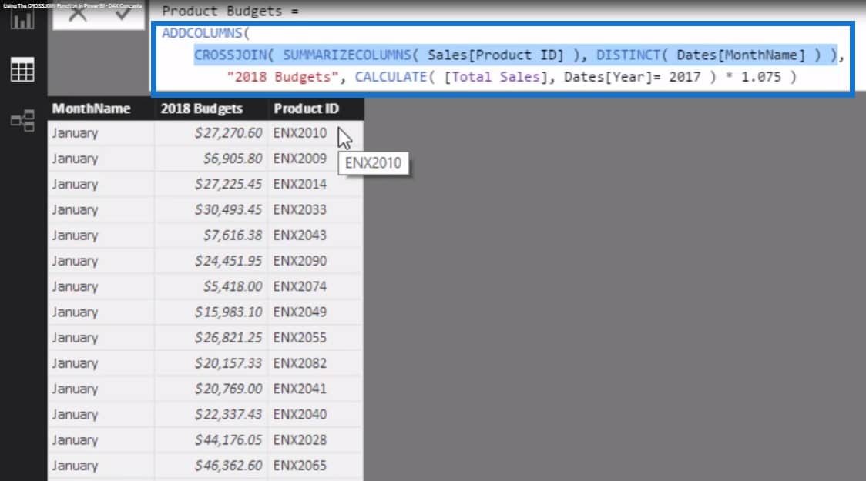Cancel the formula with the X icon
This screenshot has height=481, width=866.
pyautogui.click(x=77, y=13)
